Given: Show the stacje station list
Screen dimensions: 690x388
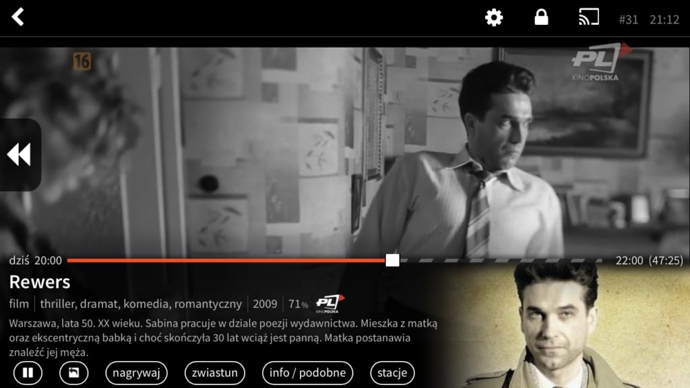Looking at the screenshot, I should coord(392,373).
